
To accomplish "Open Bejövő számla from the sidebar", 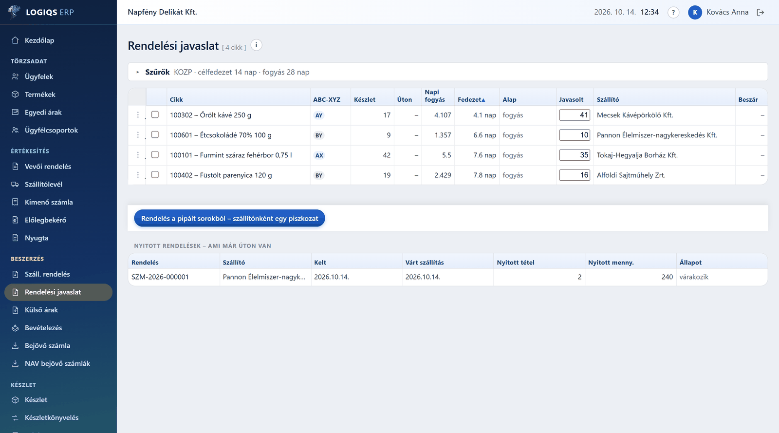I will 58,346.
